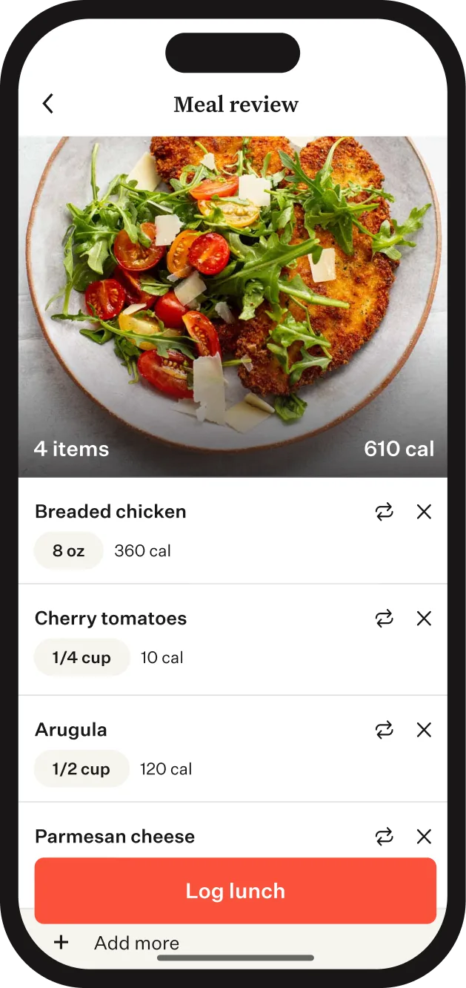The height and width of the screenshot is (988, 466).
Task: Select the Cherry tomatoes item name
Action: [110, 619]
